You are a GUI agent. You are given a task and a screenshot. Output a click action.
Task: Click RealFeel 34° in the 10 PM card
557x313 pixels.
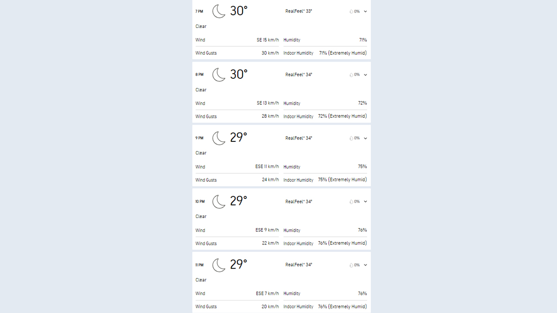coord(298,202)
